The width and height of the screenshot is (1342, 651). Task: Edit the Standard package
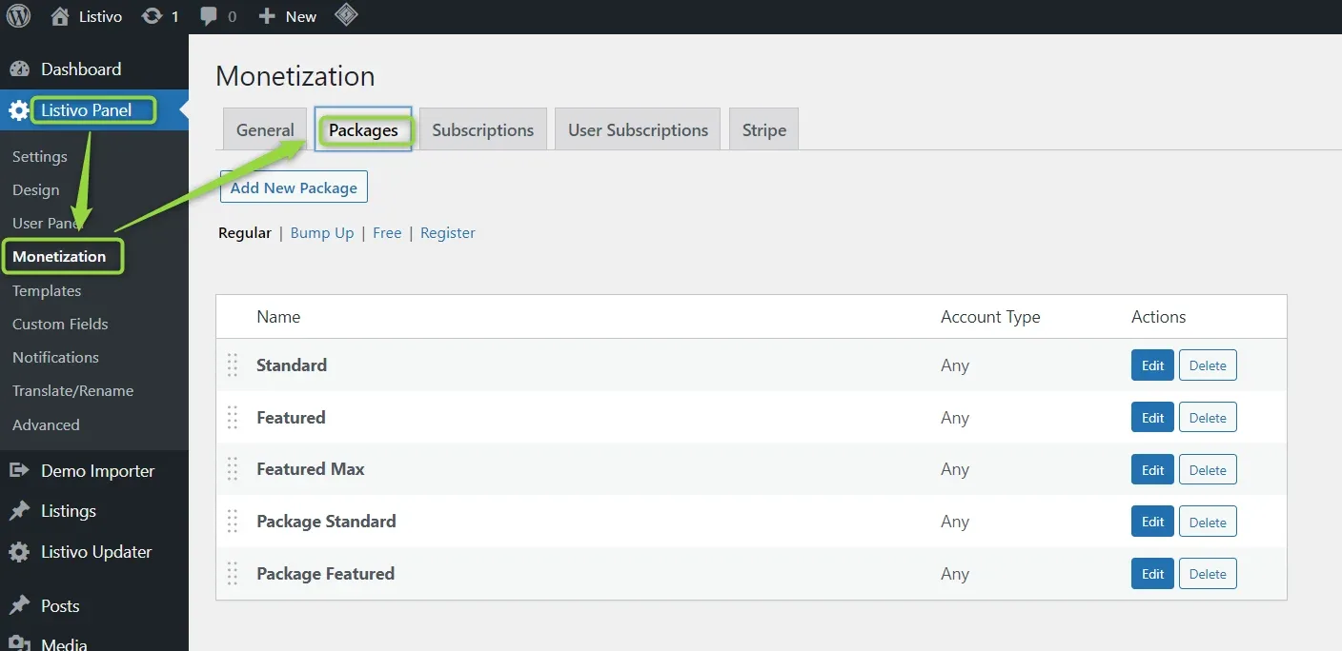point(1152,365)
